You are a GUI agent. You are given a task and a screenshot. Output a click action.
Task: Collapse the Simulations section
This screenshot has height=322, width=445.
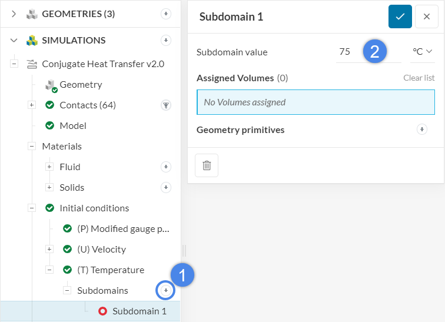tap(14, 40)
